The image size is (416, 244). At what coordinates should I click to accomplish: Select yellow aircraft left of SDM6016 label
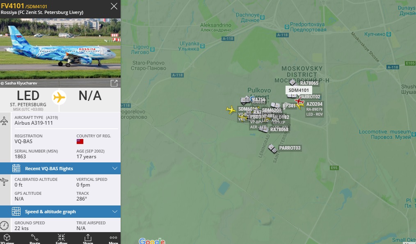pos(231,109)
